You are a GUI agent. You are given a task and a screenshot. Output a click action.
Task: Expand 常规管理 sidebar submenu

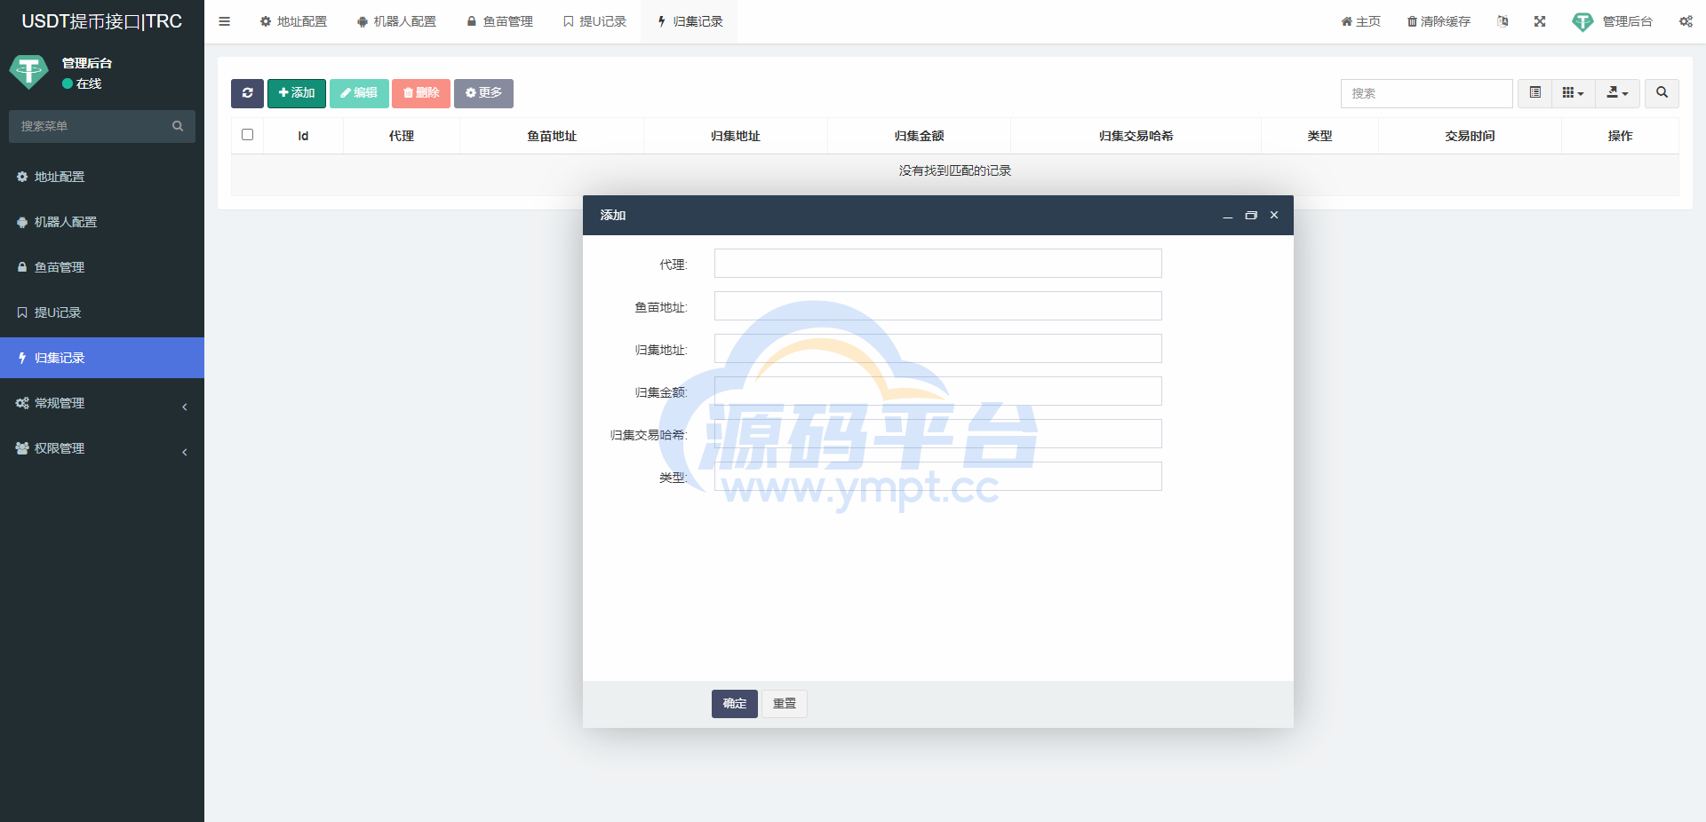[x=102, y=403]
